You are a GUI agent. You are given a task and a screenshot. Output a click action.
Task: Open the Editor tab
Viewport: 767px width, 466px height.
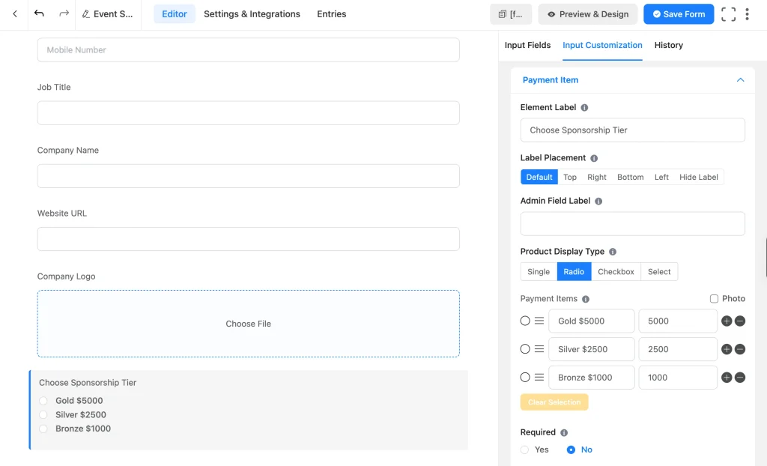point(174,14)
